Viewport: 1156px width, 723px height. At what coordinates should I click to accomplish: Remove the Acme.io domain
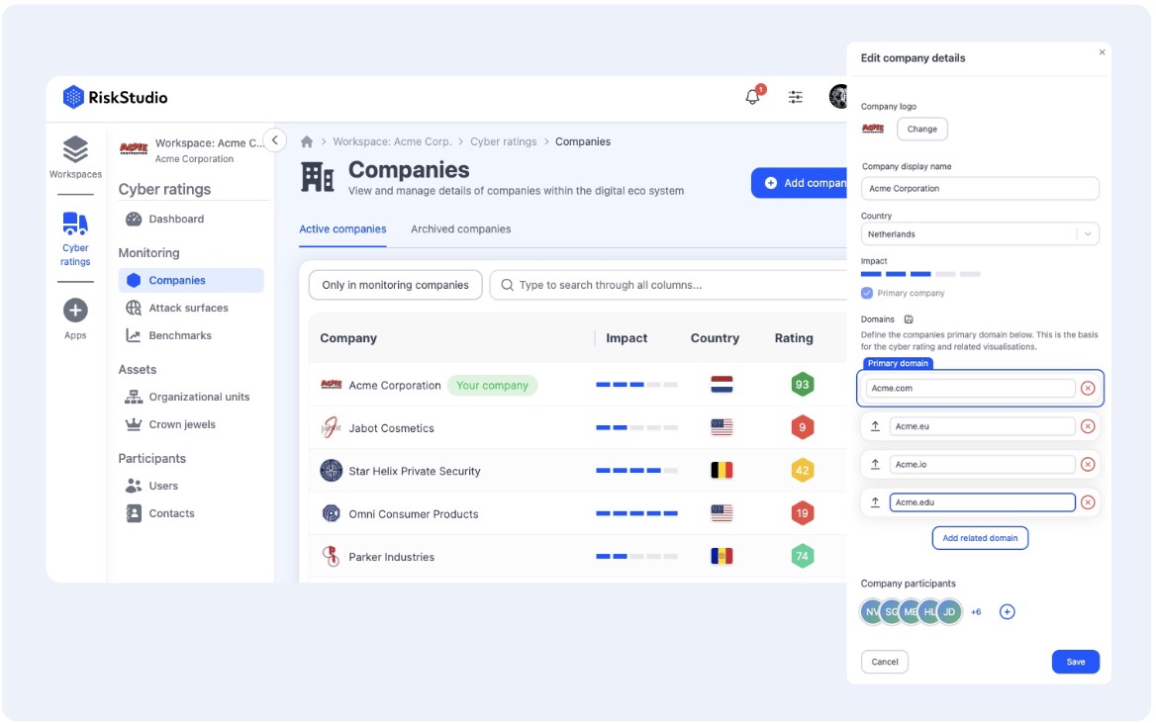[x=1088, y=464]
